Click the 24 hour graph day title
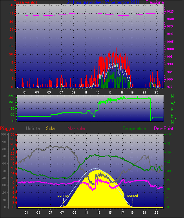 coord(103,2)
